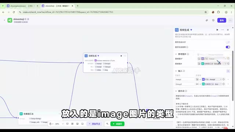This screenshot has width=235, height=132.
Task: Click the maopi variable name field
Action: coord(185,80)
